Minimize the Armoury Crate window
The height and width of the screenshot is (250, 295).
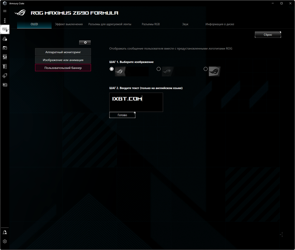tap(273, 3)
